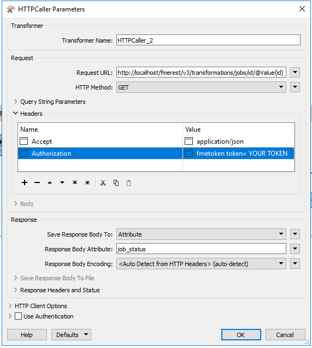This screenshot has width=312, height=348.
Task: Select the application/json value cell
Action: (239, 141)
